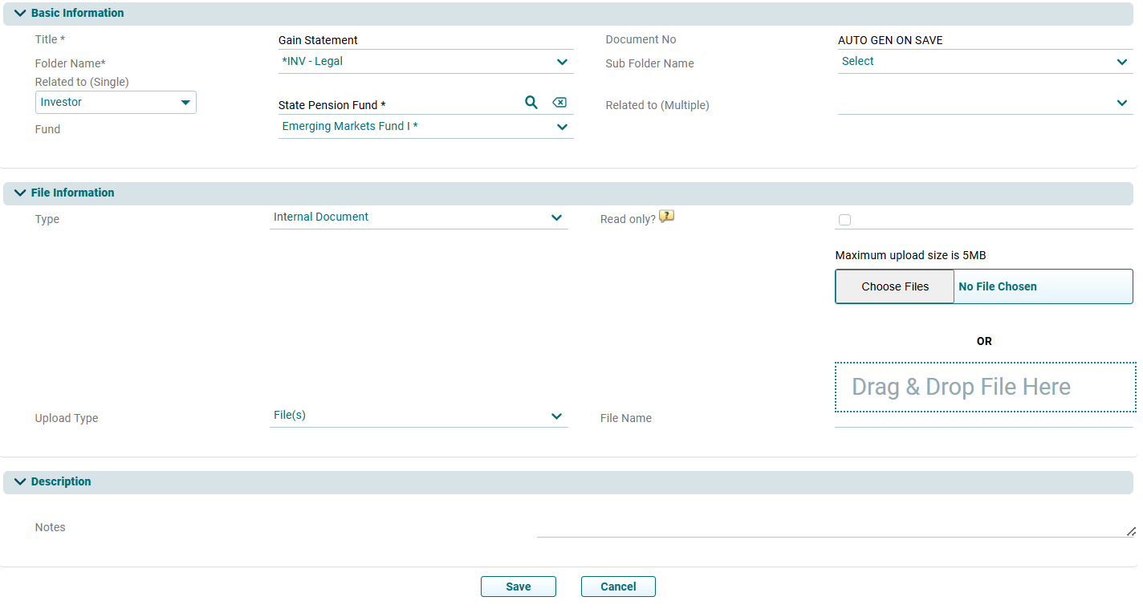Click the Read only help tooltip icon
The image size is (1143, 609).
click(x=666, y=217)
